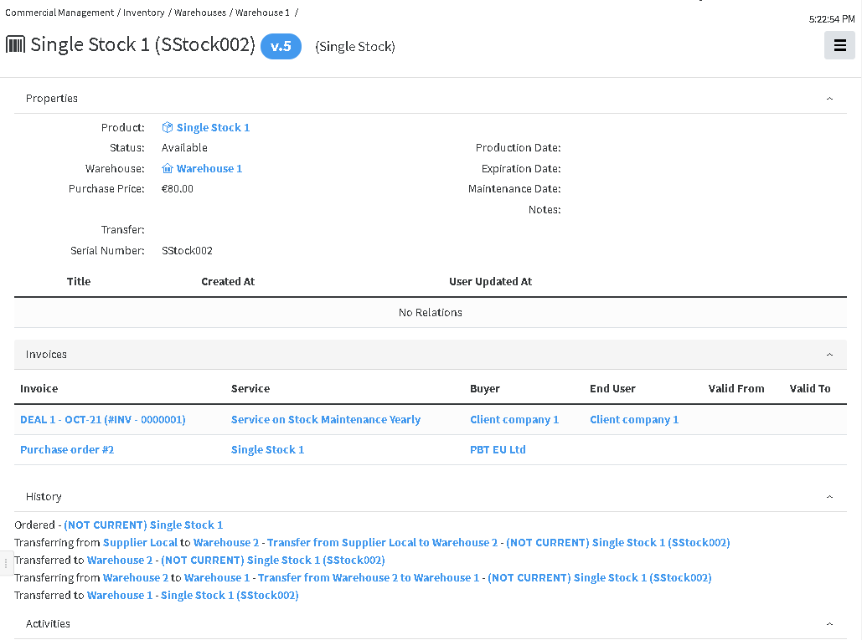The image size is (862, 640).
Task: Open current Single Stock 1 (SStock002) history link
Action: (230, 595)
